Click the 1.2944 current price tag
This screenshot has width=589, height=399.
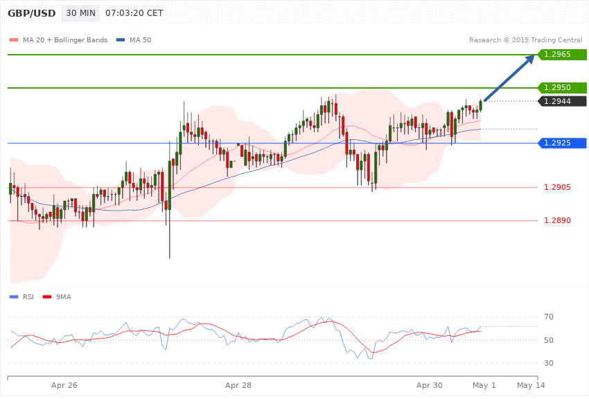pos(562,101)
